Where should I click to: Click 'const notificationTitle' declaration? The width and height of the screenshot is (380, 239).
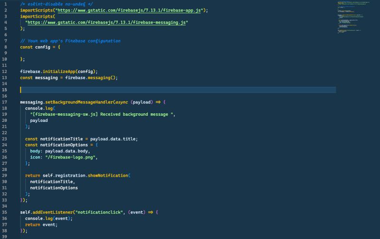point(54,139)
